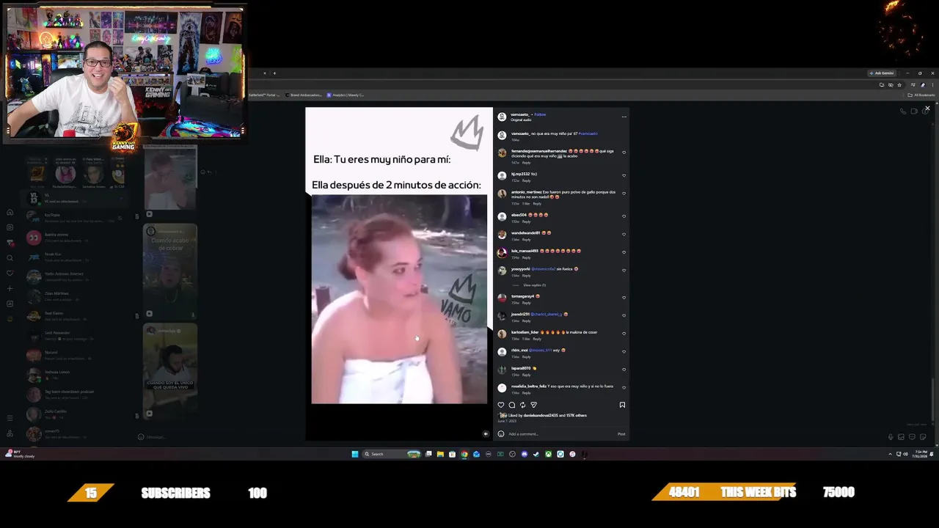Open Messages icon with the notification badge
Screen dimensions: 939x528
pyautogui.click(x=10, y=243)
